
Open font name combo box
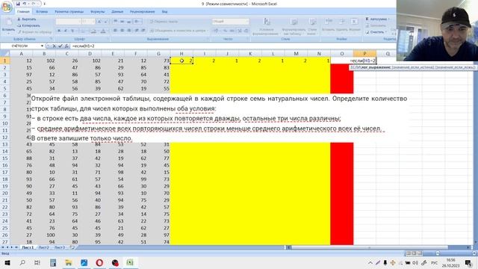[68, 22]
